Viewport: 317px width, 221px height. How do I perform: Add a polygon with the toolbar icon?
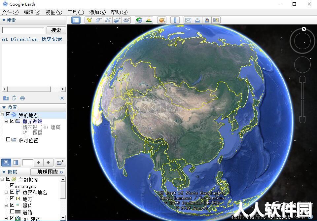[98, 20]
